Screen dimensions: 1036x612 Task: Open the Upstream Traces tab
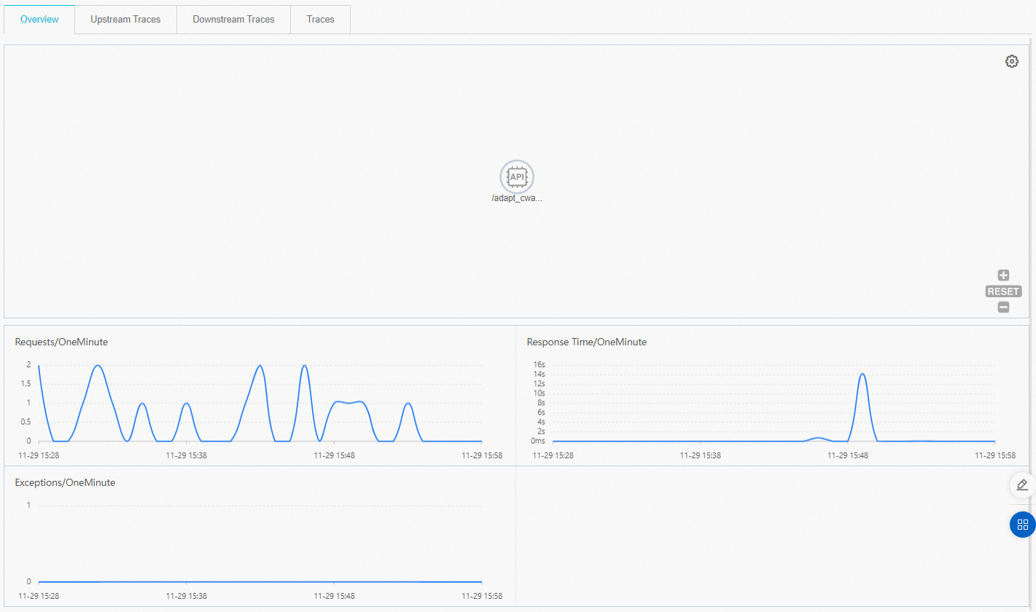pos(125,20)
